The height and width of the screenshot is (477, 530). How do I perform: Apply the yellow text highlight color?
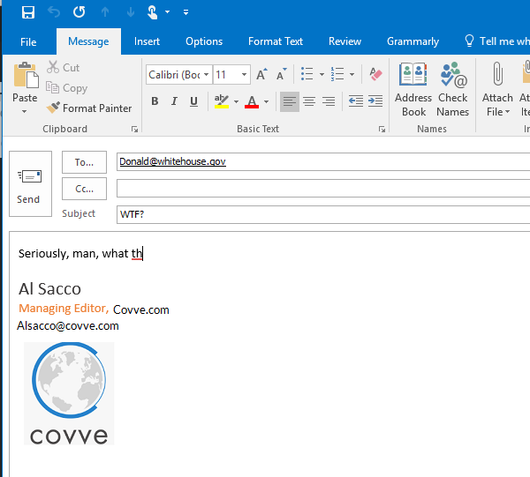point(221,101)
